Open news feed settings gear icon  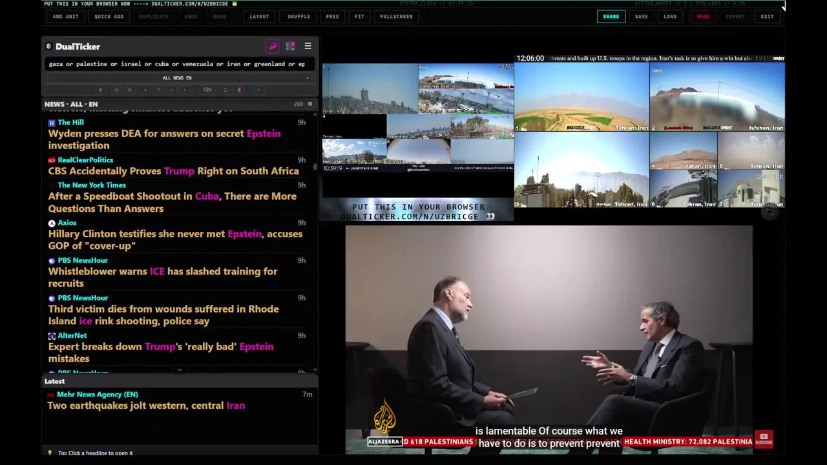click(309, 104)
